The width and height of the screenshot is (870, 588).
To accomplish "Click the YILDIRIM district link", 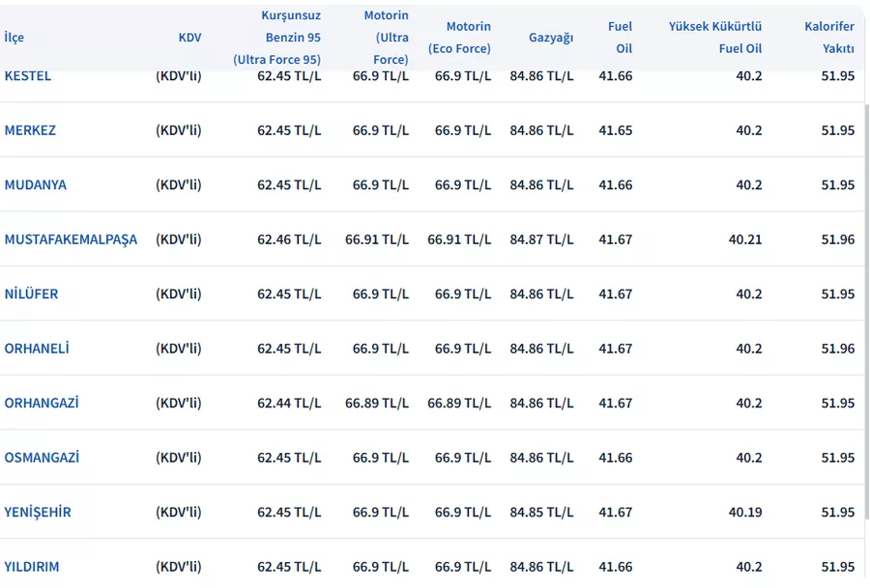I will (x=32, y=567).
